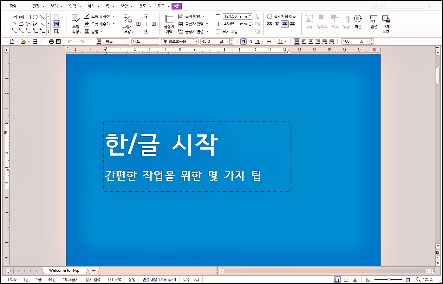Move shadow upward with up arrow icon
This screenshot has height=284, width=443.
146,17
